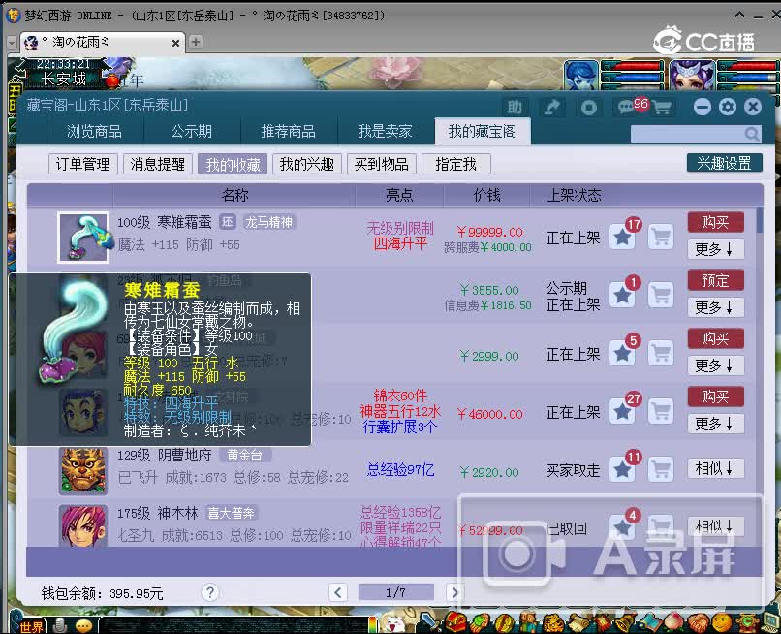Click the 黄金台 server tag
This screenshot has height=634, width=781.
pos(244,455)
